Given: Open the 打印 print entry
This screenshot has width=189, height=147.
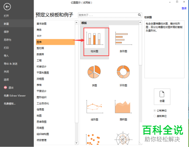Looking at the screenshot, I should (6, 48).
